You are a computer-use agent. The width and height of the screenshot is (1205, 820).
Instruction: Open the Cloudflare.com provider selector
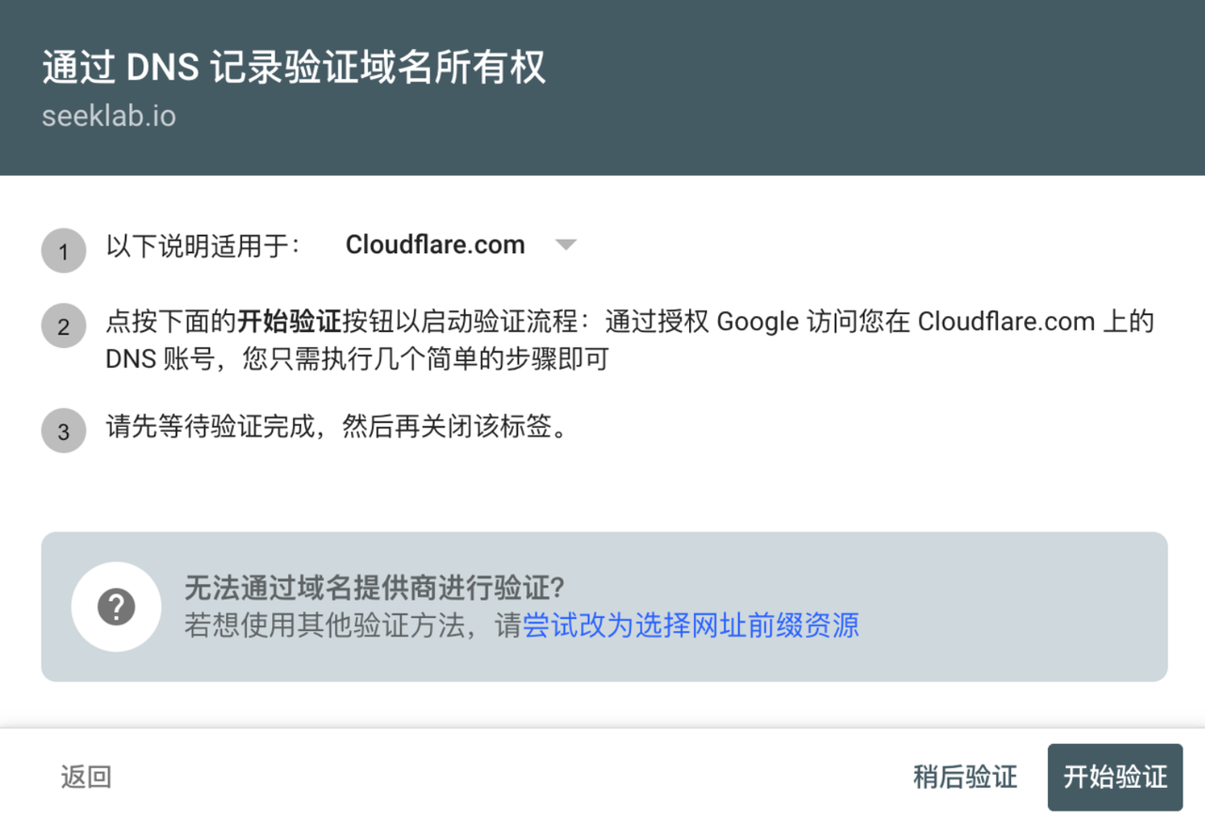pos(435,245)
